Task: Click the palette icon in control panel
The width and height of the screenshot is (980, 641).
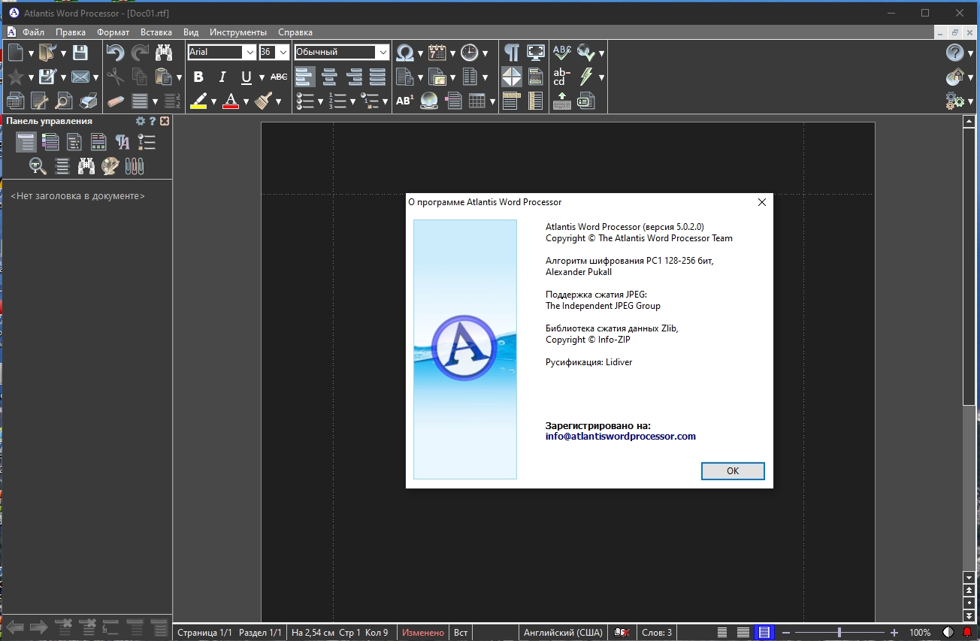Action: (110, 166)
